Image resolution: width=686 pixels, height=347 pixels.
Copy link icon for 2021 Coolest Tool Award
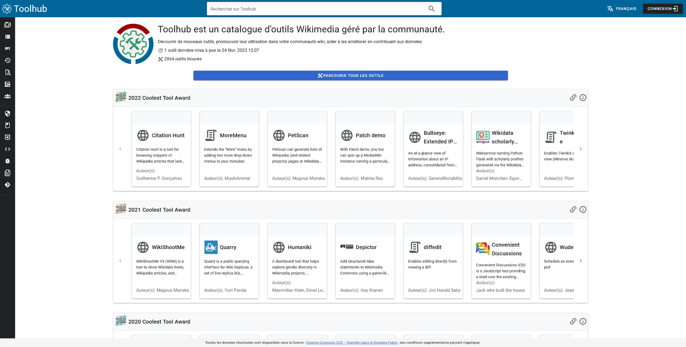573,209
